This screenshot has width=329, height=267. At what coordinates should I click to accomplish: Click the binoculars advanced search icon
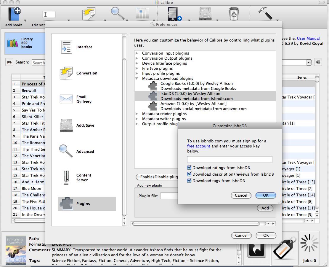point(9,62)
